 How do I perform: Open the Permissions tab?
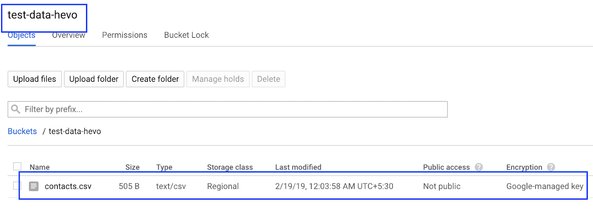pos(124,35)
